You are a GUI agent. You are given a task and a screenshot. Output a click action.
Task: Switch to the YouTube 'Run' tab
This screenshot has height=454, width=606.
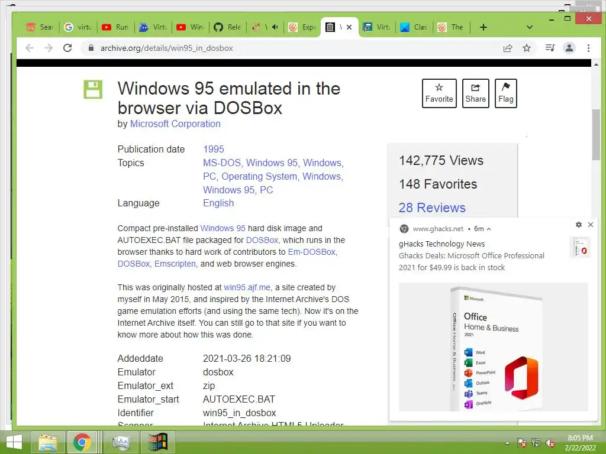pos(115,27)
